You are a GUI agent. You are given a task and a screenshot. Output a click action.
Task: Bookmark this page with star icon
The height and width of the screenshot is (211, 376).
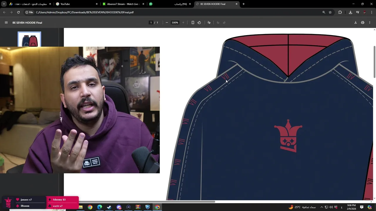(330, 12)
